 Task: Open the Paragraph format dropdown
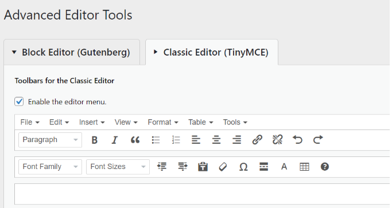click(x=50, y=140)
